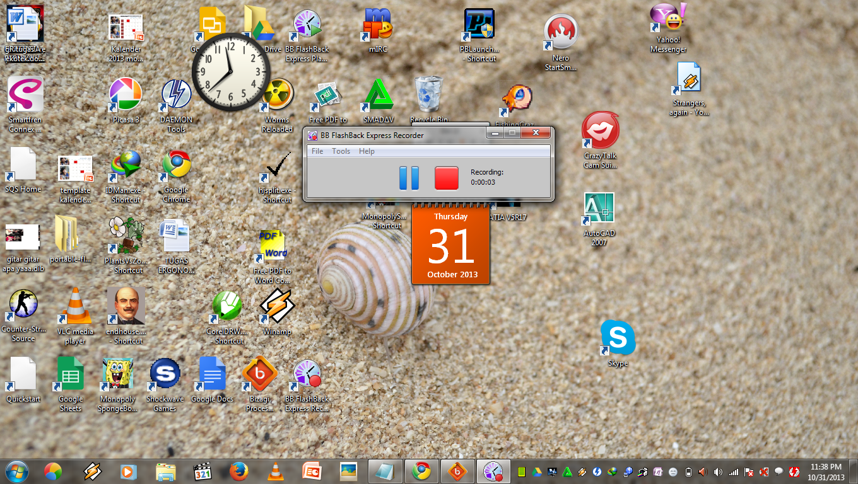Open PowerPoint from the taskbar

(x=312, y=471)
